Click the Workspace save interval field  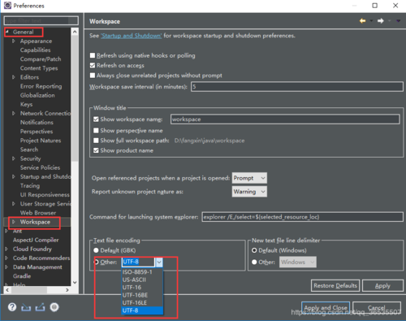click(x=297, y=87)
